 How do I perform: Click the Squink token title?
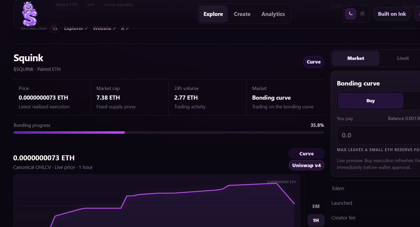28,58
